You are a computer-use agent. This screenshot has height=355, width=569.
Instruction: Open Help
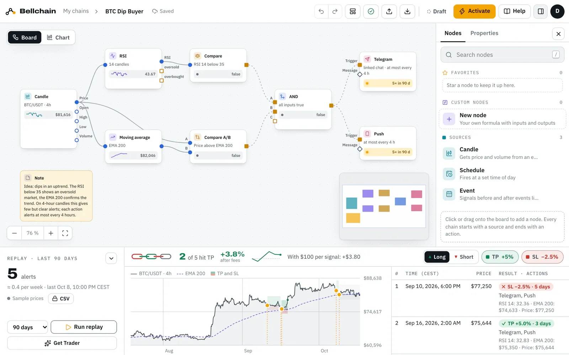tap(515, 11)
